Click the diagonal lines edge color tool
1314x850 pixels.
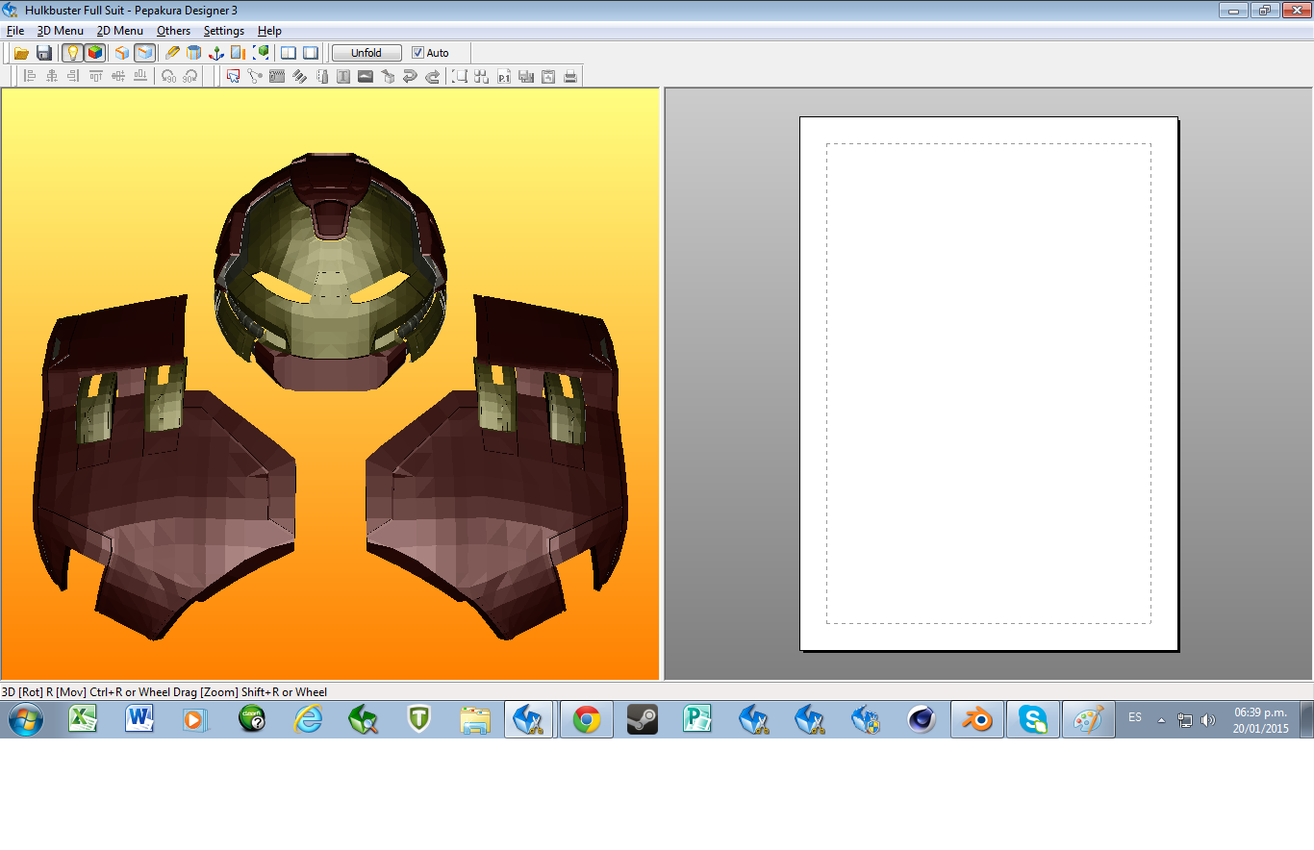coord(299,76)
